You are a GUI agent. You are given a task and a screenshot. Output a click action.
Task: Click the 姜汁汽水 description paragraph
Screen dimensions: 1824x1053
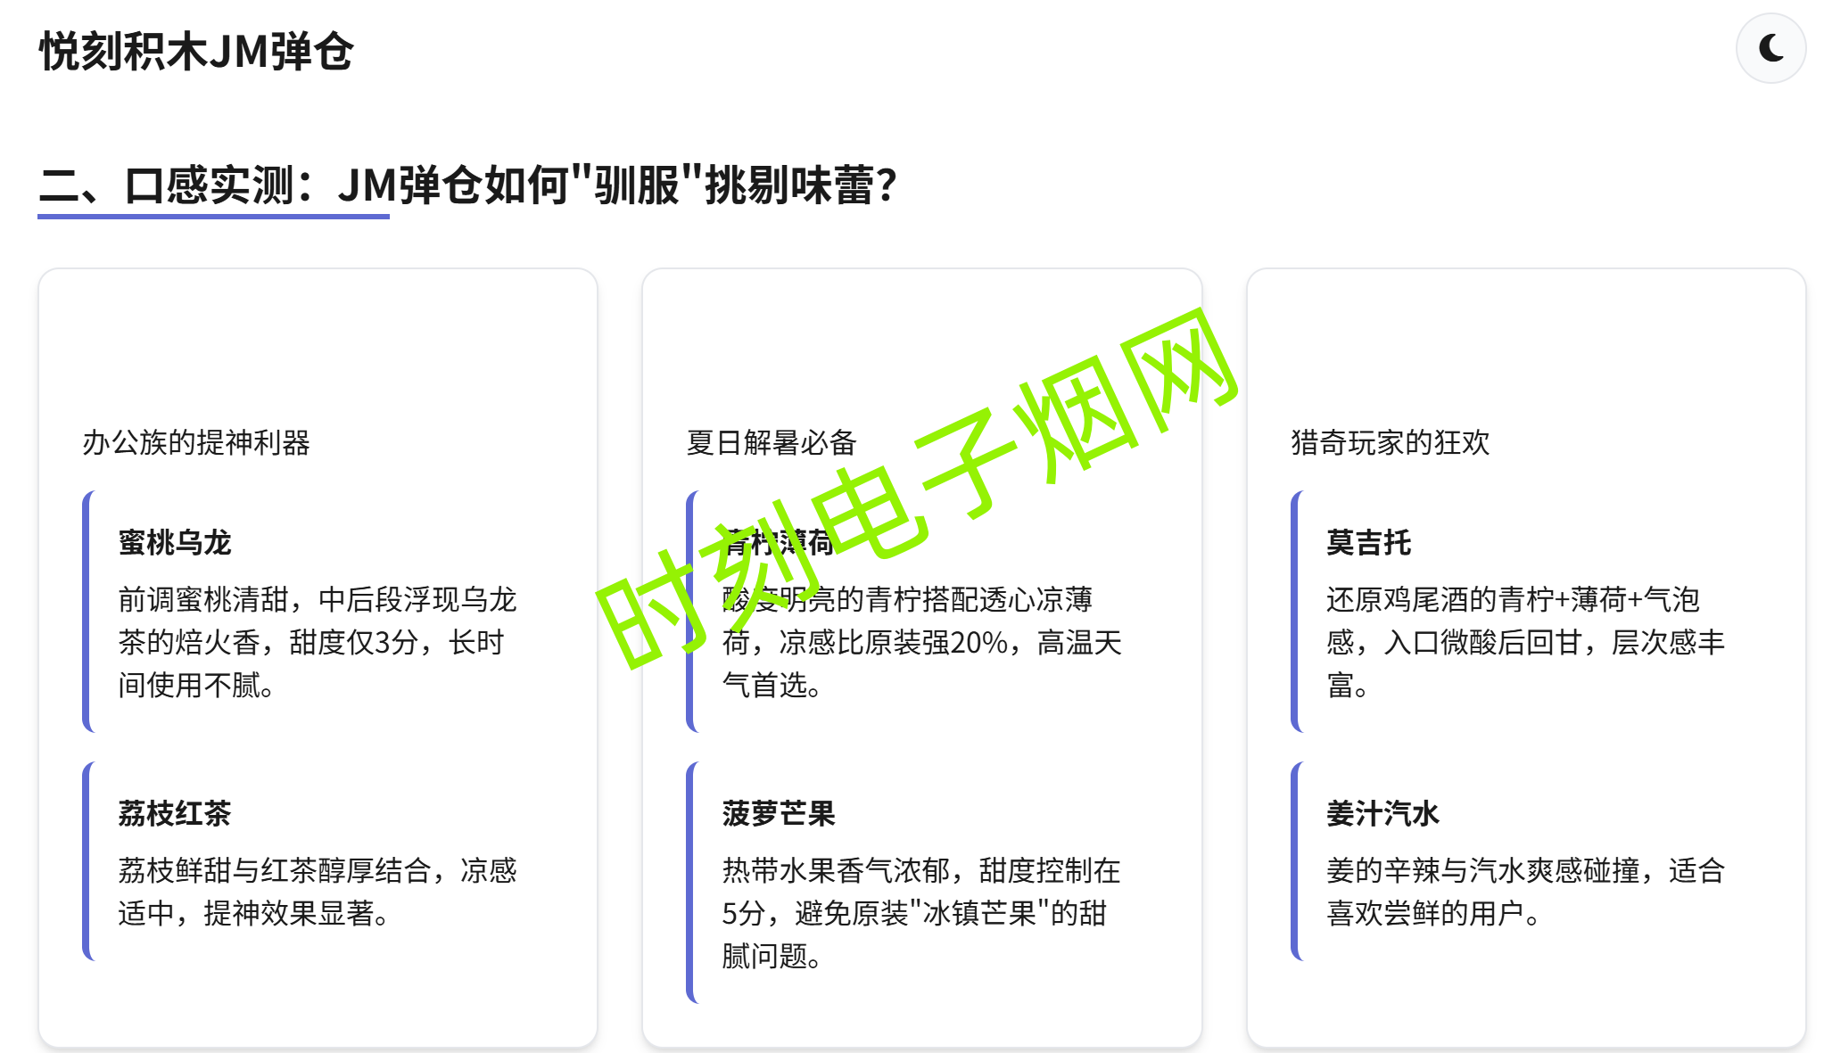pyautogui.click(x=1525, y=892)
